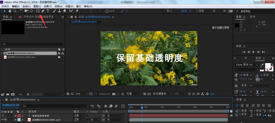Click the white fill color swatch
This screenshot has height=123, width=275.
(x=268, y=66)
